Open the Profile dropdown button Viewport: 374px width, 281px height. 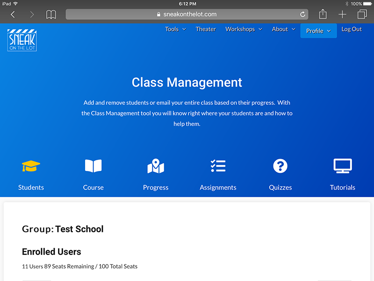[x=319, y=31]
